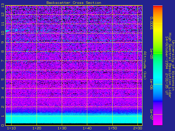Click altitude label 5 on axis

click(x=2, y=79)
